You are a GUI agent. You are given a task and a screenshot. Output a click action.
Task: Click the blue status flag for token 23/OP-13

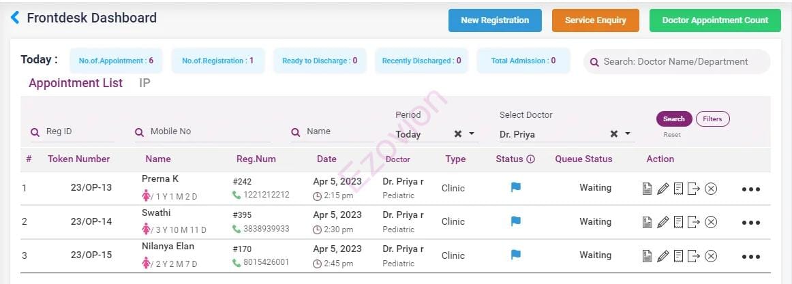pos(516,187)
